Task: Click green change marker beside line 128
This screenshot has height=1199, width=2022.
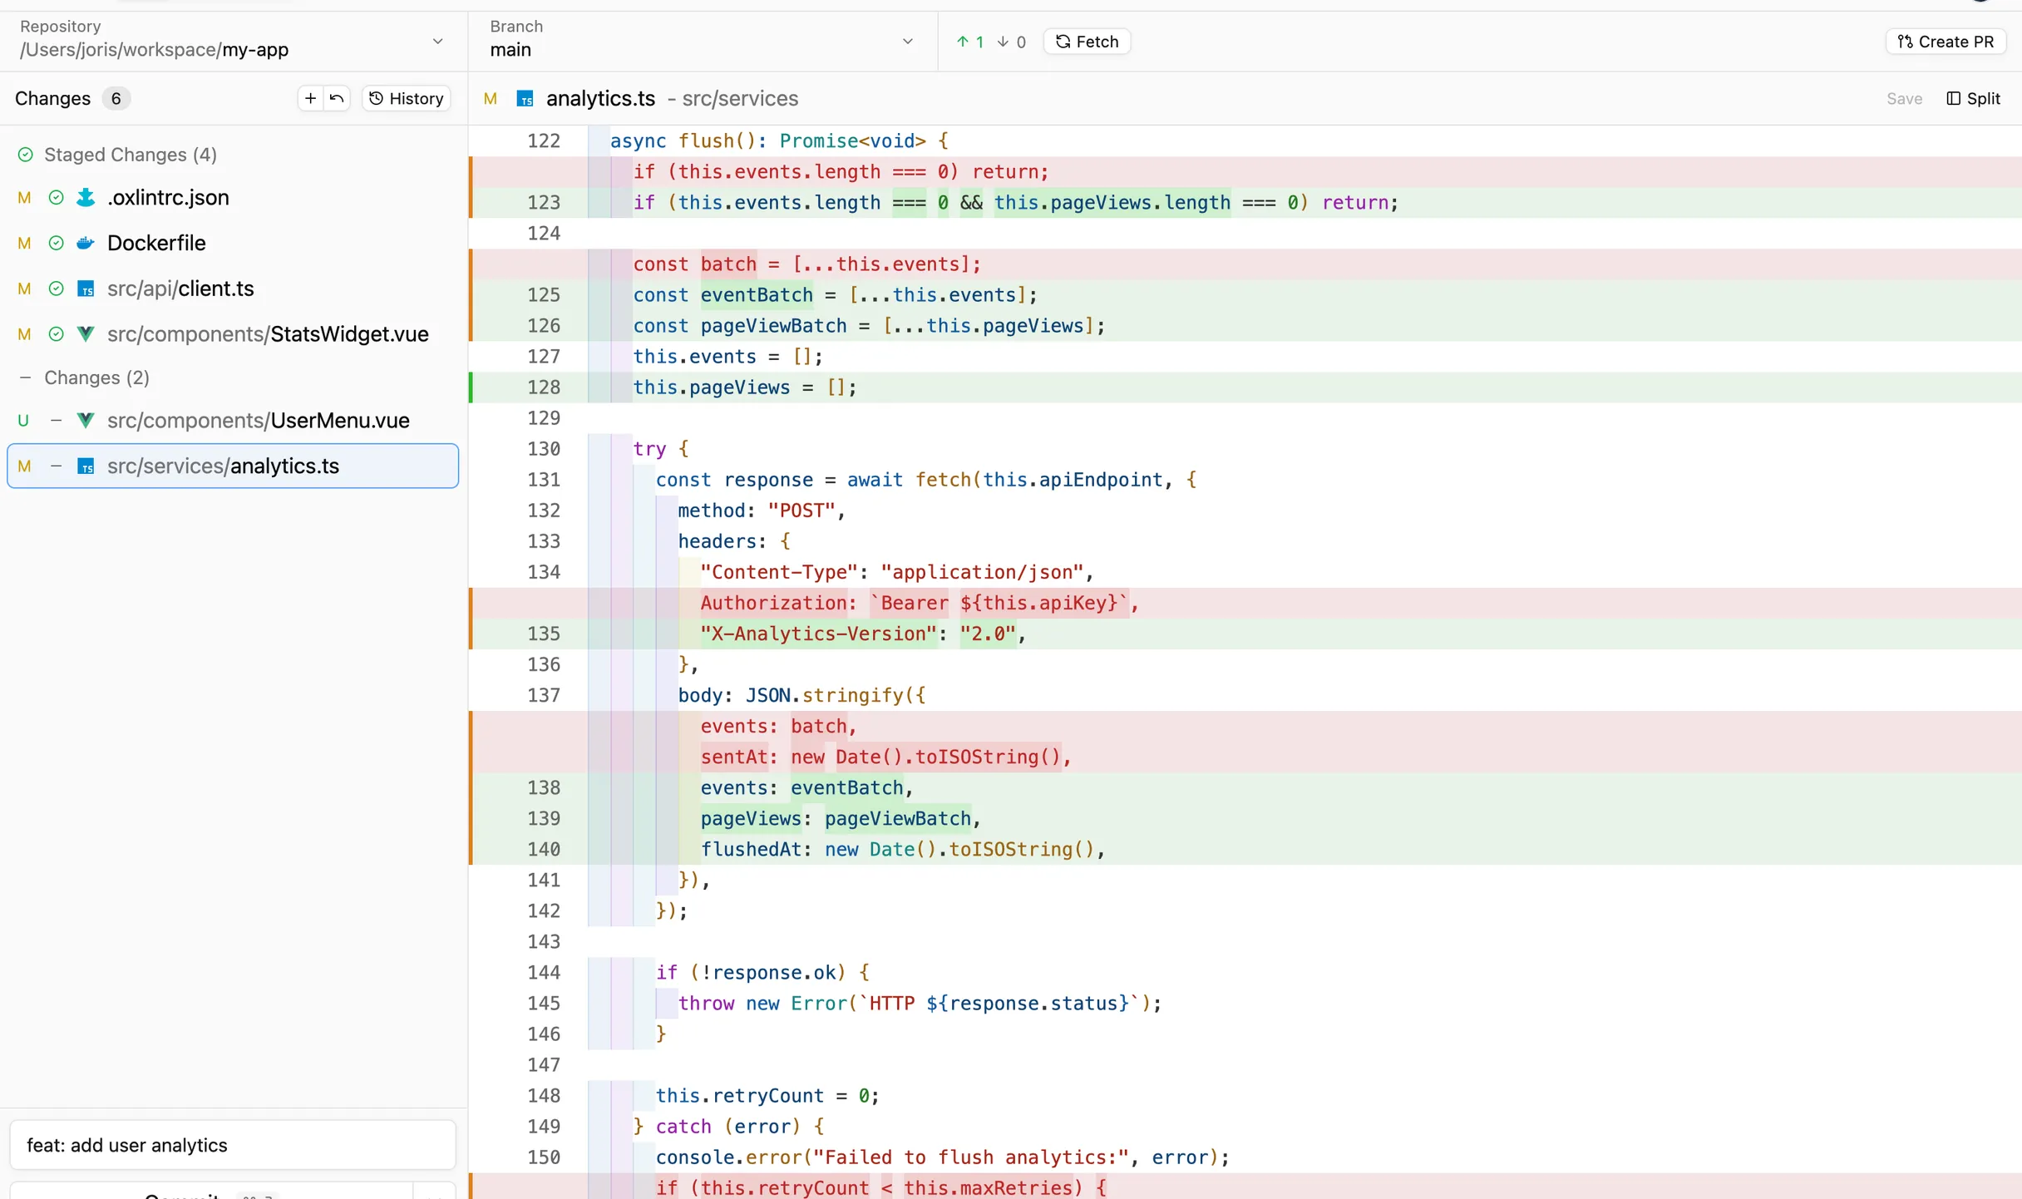Action: coord(471,387)
